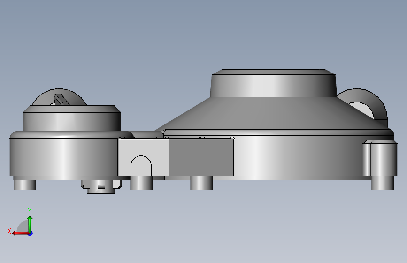Viewport: 407px width, 263px height.
Task: Select the slotted dome atop the left housing
Action: coord(59,97)
